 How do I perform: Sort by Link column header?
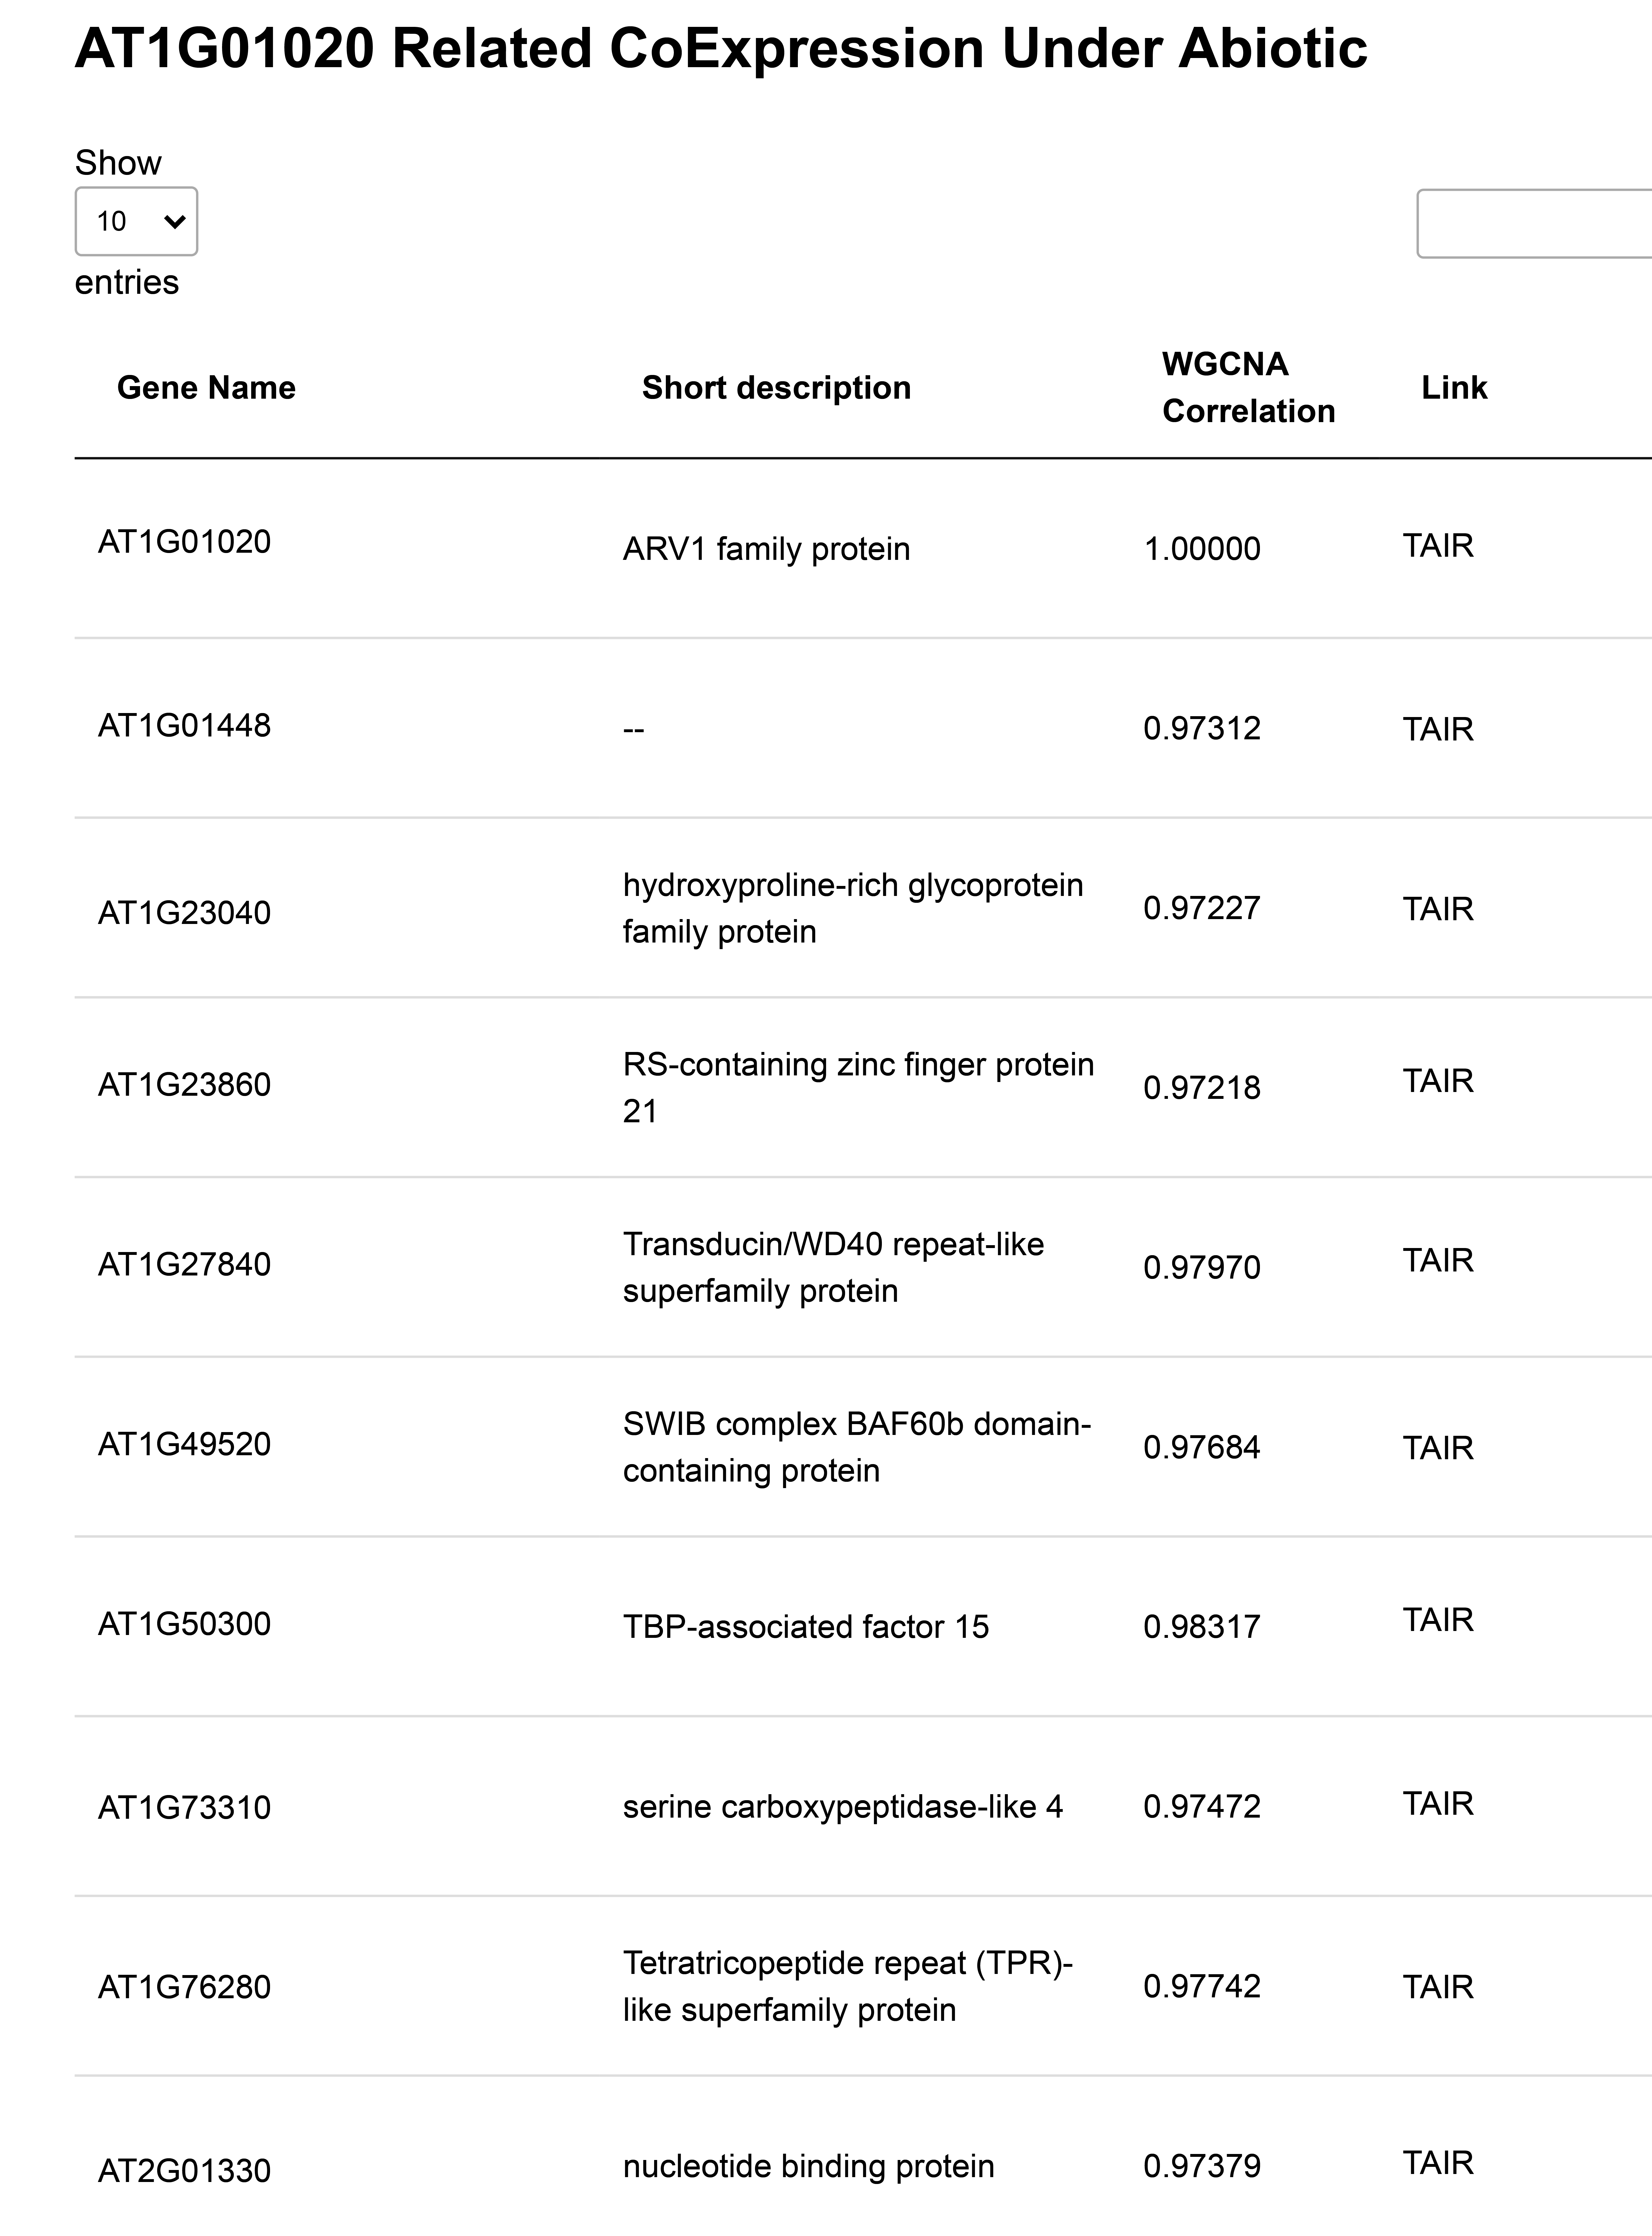(x=1454, y=388)
